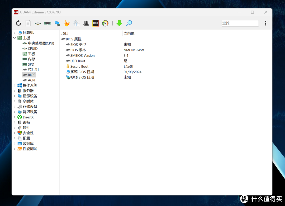285x206 pixels.
Task: Click the 已启用 Secure Boot value
Action: point(129,66)
